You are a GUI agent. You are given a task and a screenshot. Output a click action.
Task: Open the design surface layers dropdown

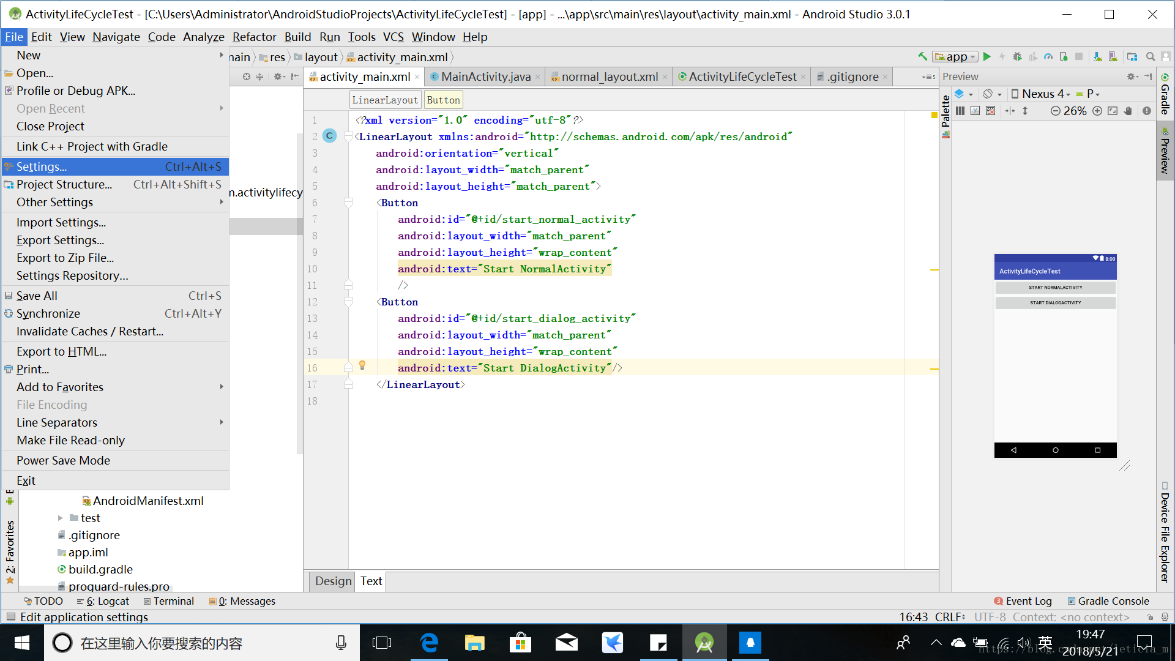point(964,94)
